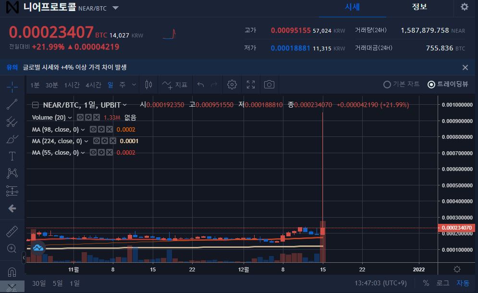Set date range to 1일
Image resolution: width=478 pixels, height=293 pixels.
click(74, 283)
